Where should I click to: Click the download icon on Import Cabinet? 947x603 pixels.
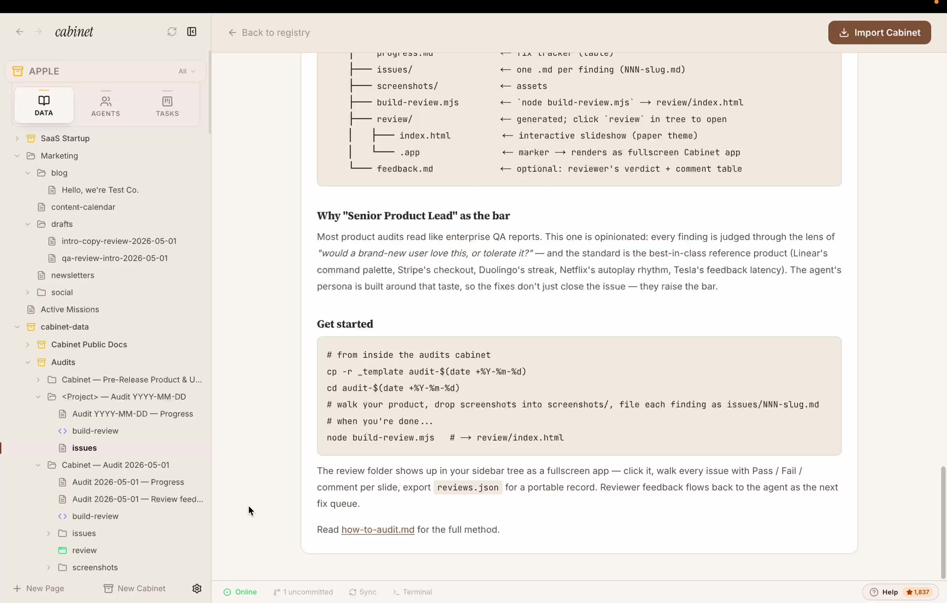point(844,33)
